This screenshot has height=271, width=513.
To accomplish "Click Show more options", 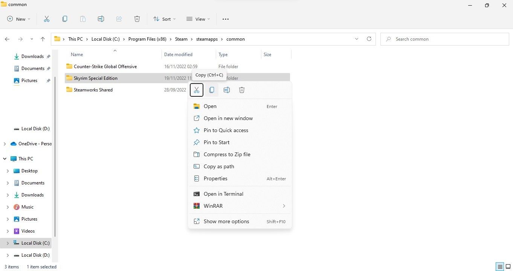I will point(240,221).
